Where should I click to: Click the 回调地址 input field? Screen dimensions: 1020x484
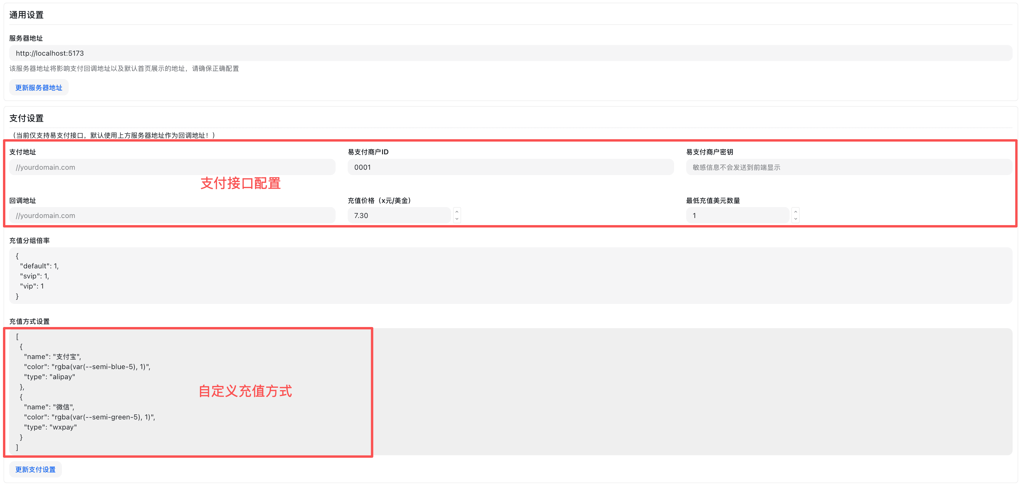pos(172,215)
